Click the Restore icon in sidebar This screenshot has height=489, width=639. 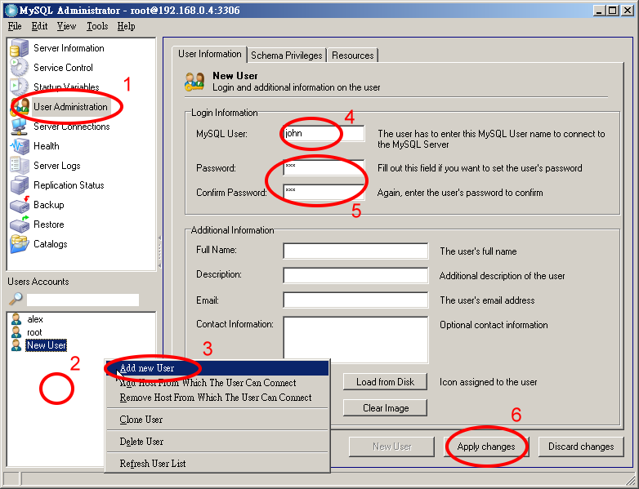[19, 224]
